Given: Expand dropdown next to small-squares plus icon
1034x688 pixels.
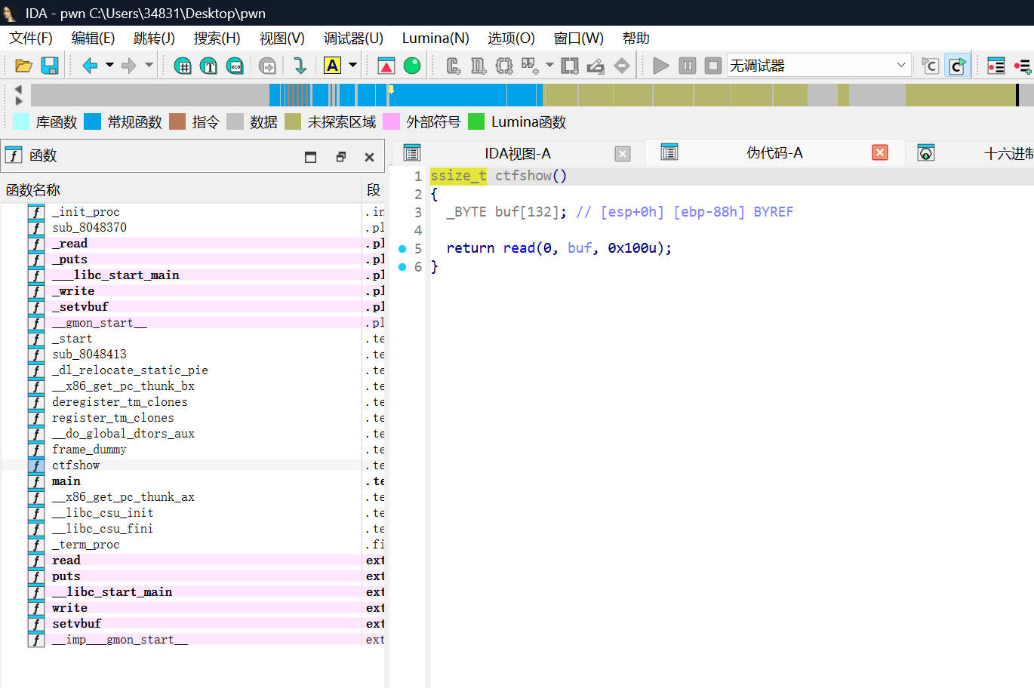Looking at the screenshot, I should coord(549,66).
